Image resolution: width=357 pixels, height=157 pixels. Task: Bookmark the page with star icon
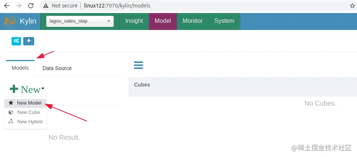click(x=352, y=6)
